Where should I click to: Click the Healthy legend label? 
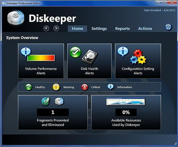(x=40, y=87)
